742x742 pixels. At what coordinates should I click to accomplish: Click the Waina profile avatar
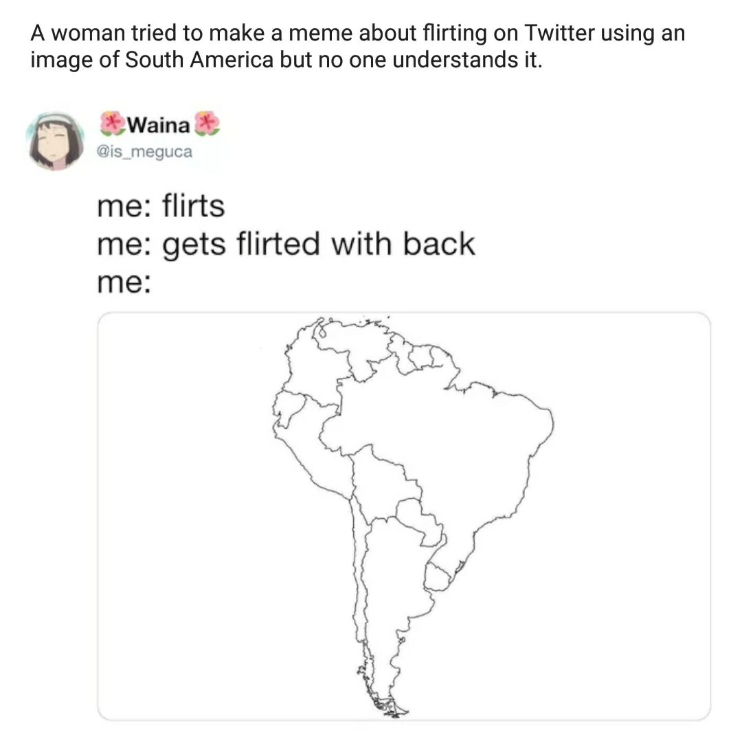(54, 141)
